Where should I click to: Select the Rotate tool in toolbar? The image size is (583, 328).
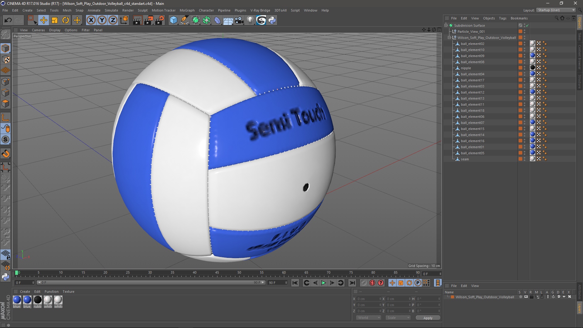(x=66, y=20)
